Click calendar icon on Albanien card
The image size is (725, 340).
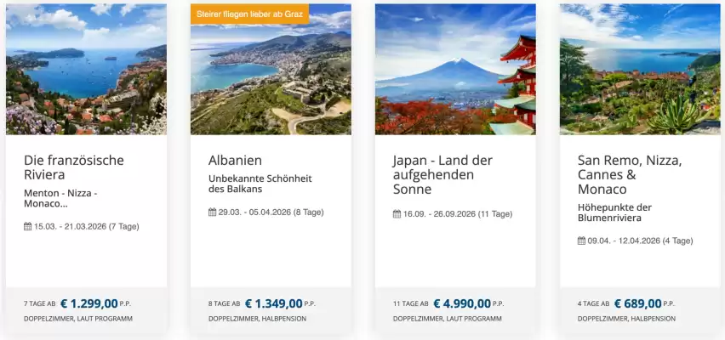pyautogui.click(x=213, y=212)
